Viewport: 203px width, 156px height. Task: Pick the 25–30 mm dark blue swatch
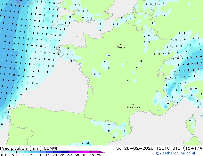64,152
